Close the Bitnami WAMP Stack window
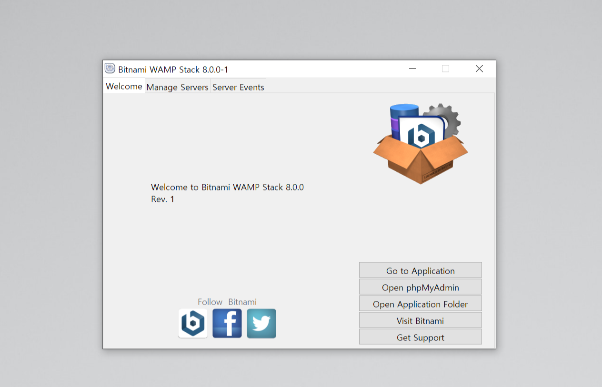Image resolution: width=602 pixels, height=387 pixels. pos(479,69)
